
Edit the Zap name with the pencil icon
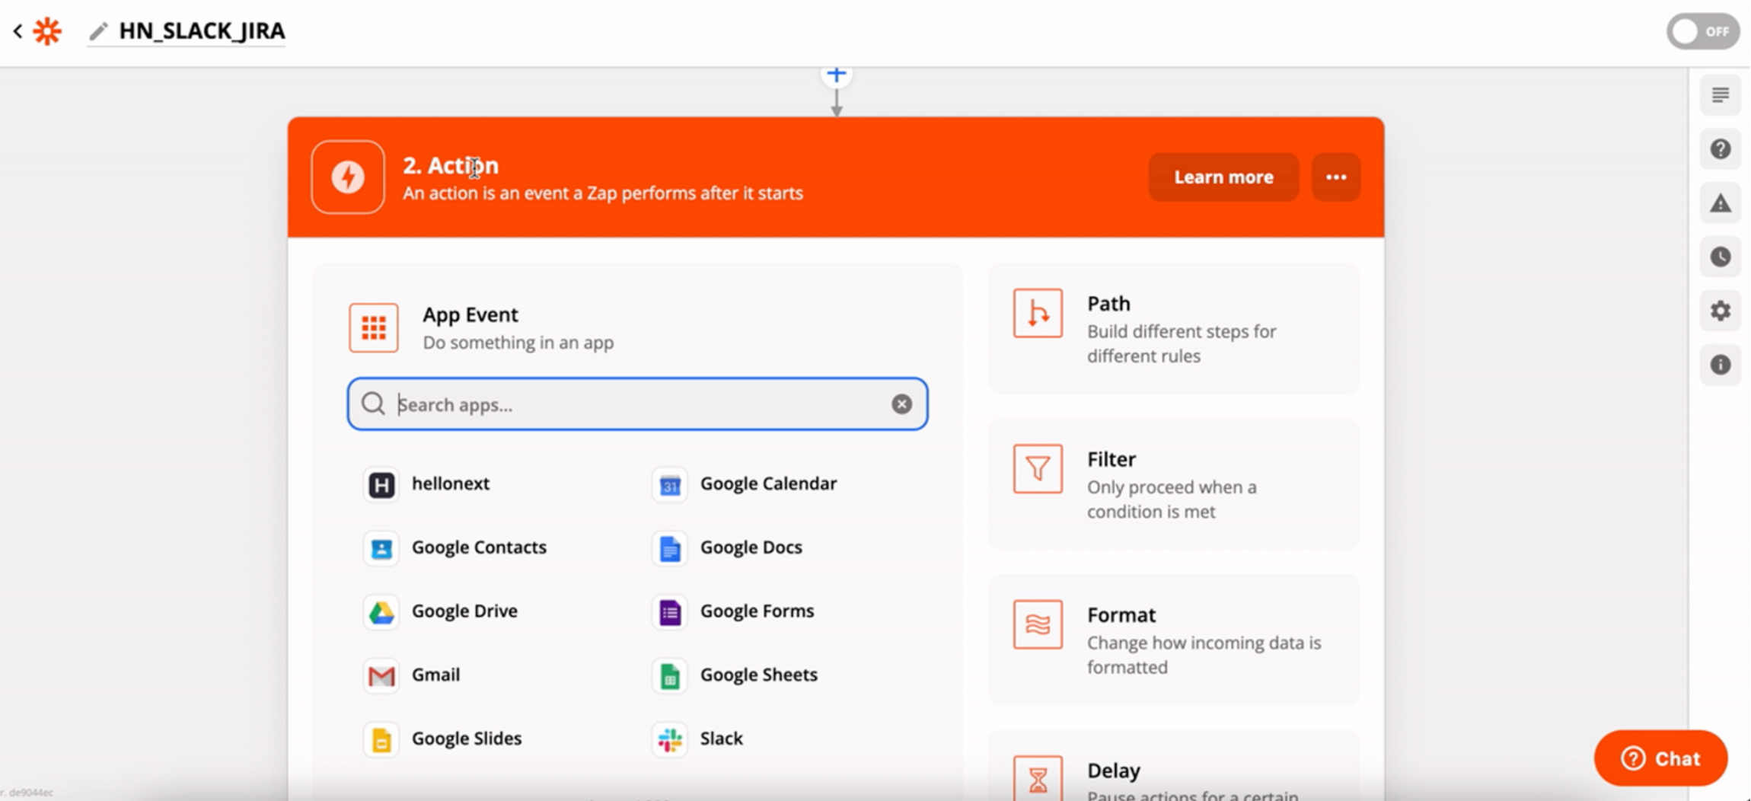click(x=98, y=31)
